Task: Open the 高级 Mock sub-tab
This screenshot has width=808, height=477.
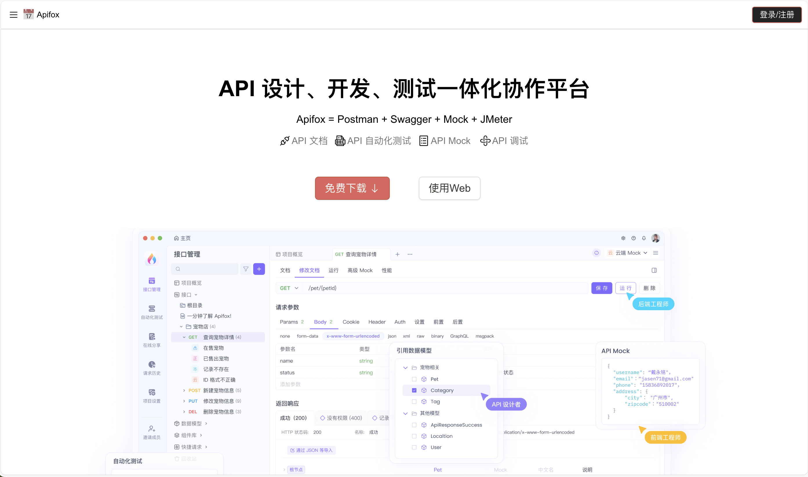Action: click(360, 270)
